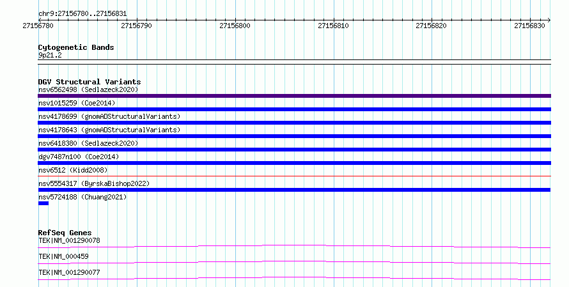Select ruler position 27156800
The height and width of the screenshot is (287, 569).
point(235,26)
